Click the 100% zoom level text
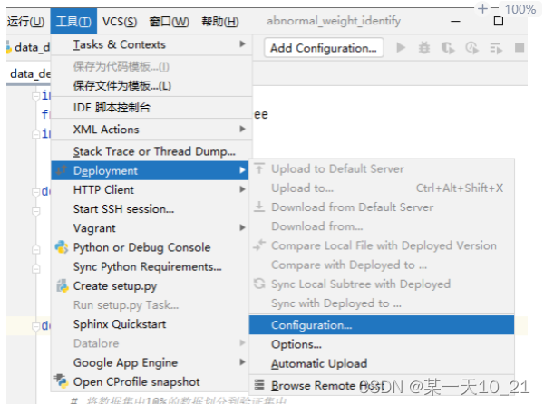 pos(520,9)
